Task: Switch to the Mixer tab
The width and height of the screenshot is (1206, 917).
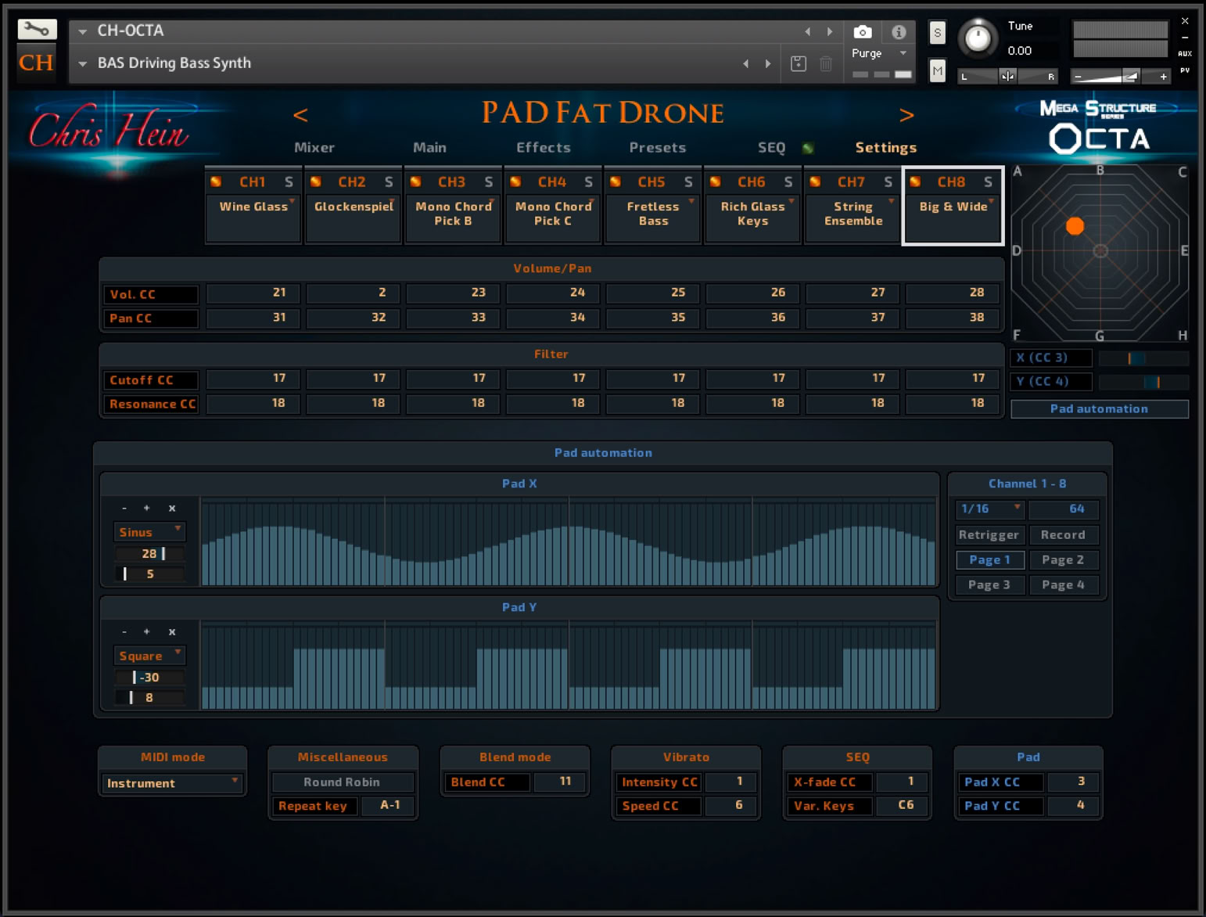Action: pos(314,148)
